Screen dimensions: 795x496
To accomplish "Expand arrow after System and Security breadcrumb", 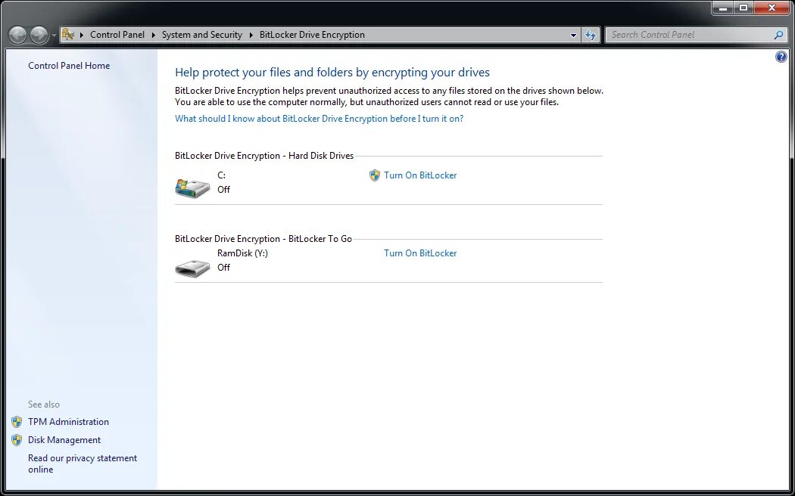I will (x=251, y=35).
